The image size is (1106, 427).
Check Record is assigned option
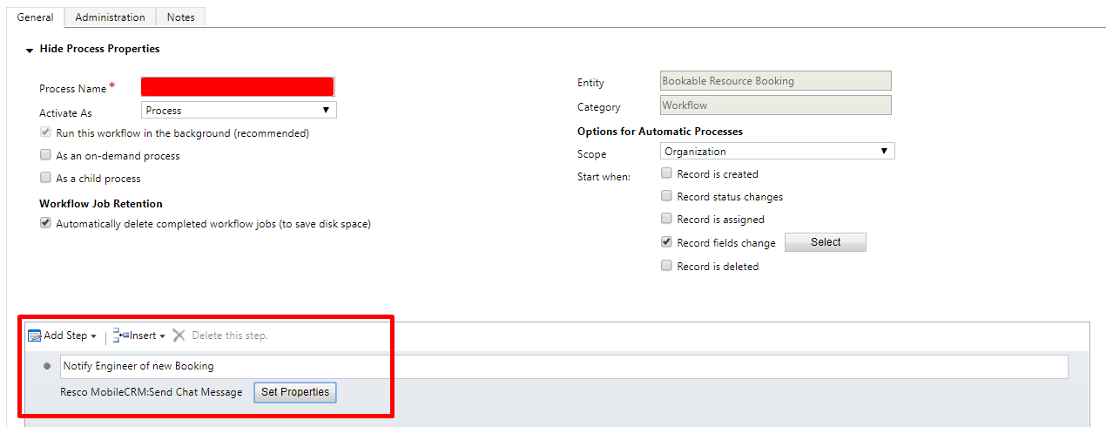coord(666,219)
